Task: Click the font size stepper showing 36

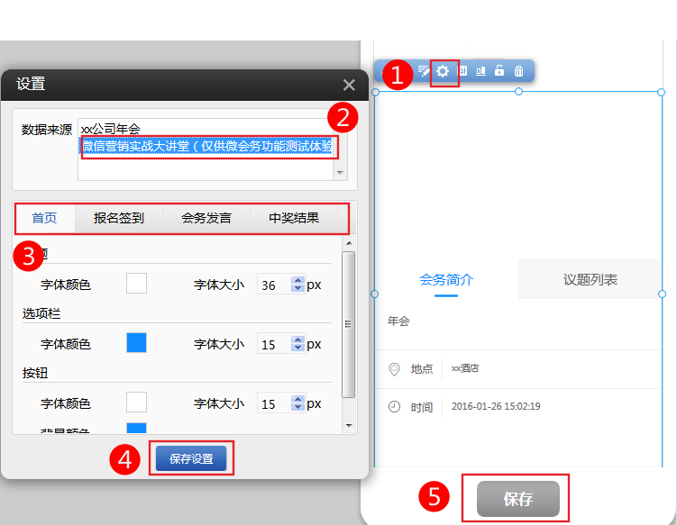Action: click(298, 285)
